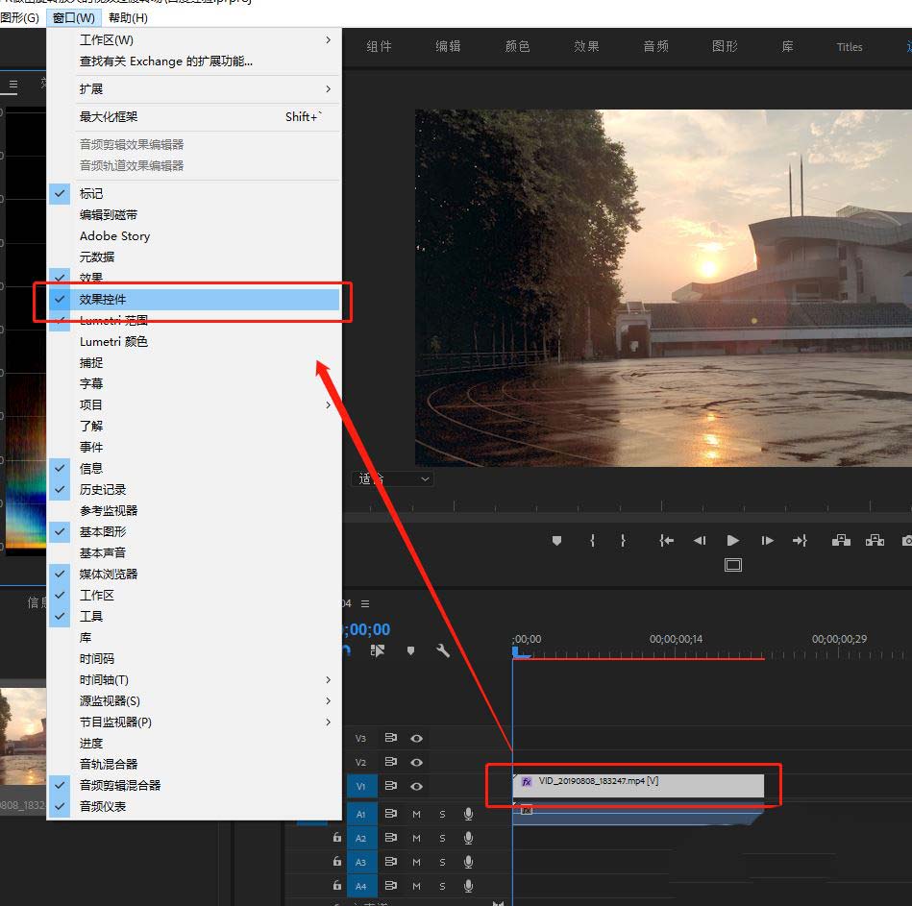Enable voice-over record microphone on A1
Screen dimensions: 912x906
tap(468, 814)
